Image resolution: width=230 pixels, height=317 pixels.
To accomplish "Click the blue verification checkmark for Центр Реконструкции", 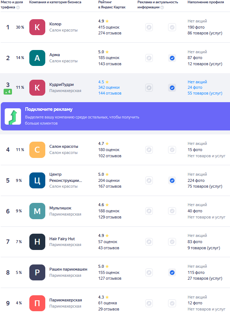I will (172, 180).
